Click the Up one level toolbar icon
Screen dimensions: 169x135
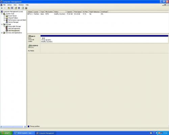pyautogui.click(x=9, y=8)
